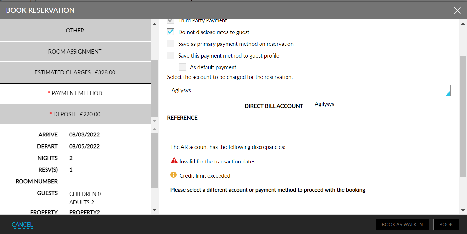Close the Book Reservation dialog

click(457, 10)
